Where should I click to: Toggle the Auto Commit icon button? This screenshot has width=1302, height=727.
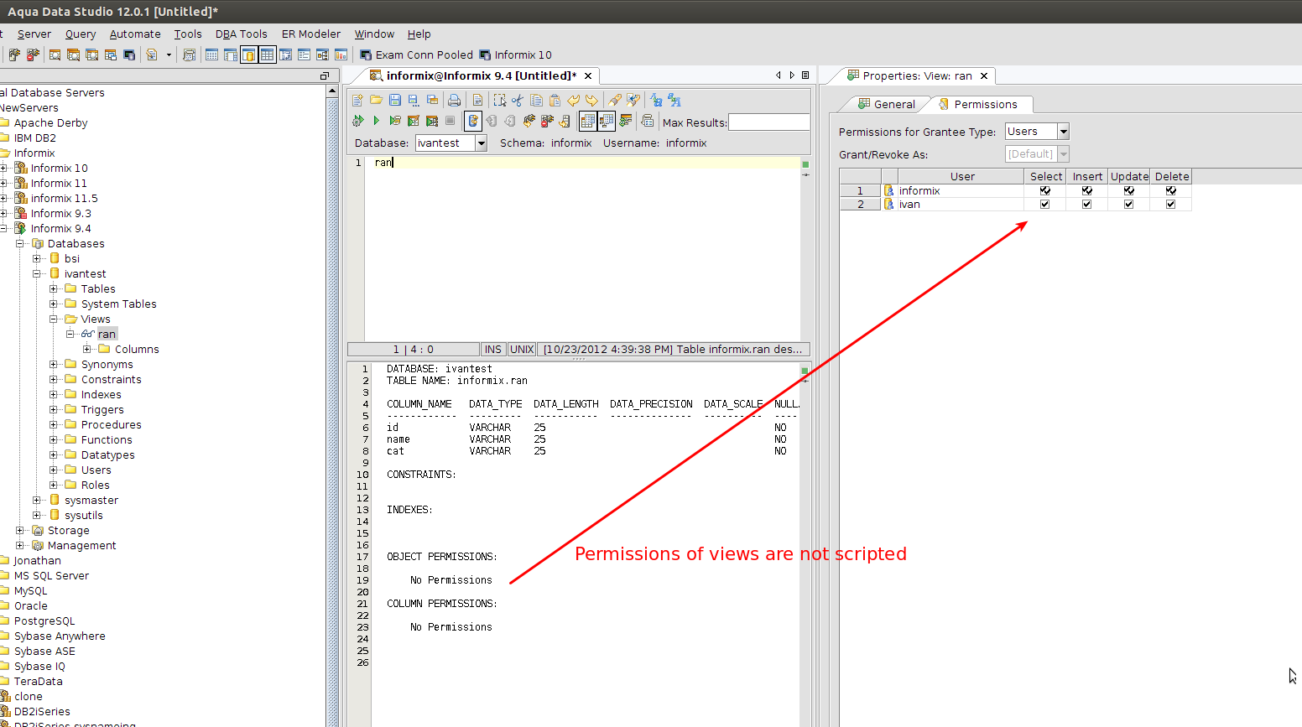[x=473, y=122]
